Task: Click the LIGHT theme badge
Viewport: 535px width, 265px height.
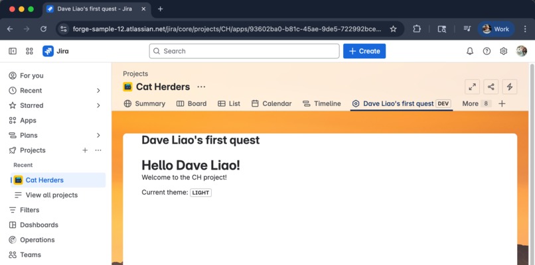Action: coord(200,192)
